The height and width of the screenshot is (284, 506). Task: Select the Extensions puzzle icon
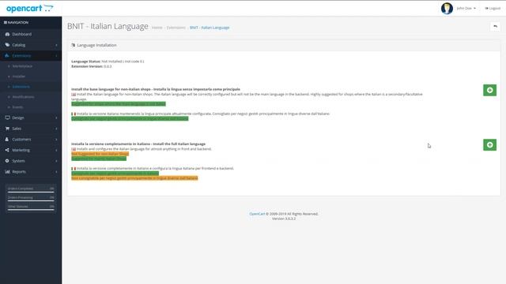pos(7,56)
